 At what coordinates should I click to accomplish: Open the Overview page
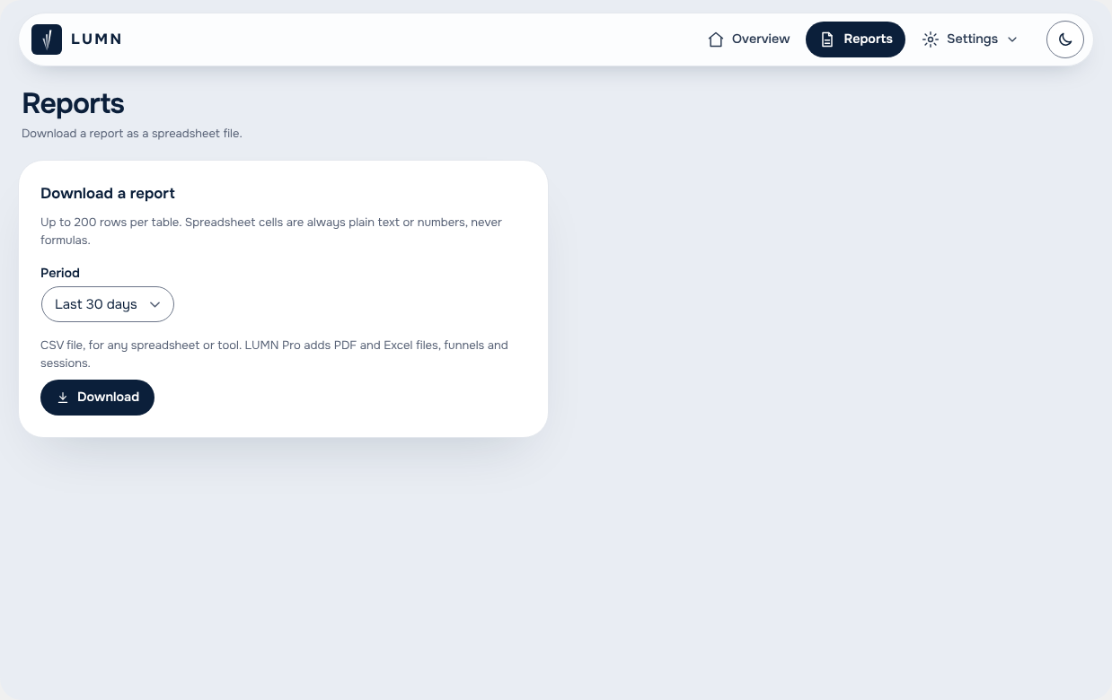pyautogui.click(x=748, y=39)
